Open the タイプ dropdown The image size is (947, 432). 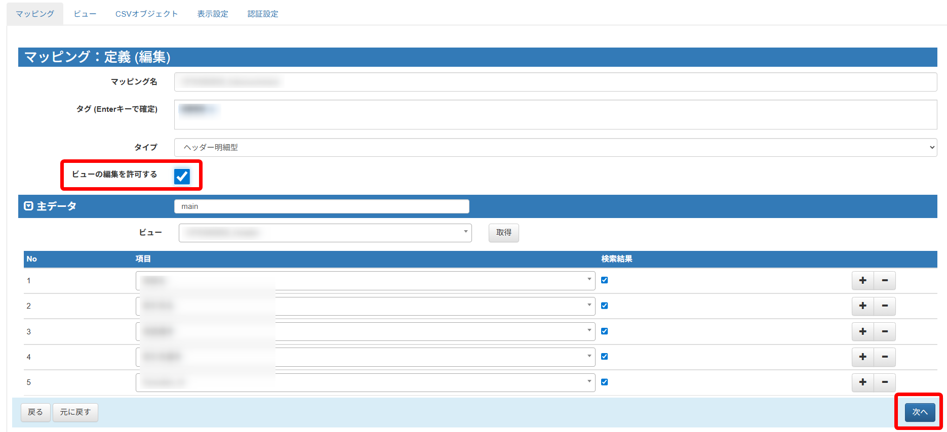555,148
